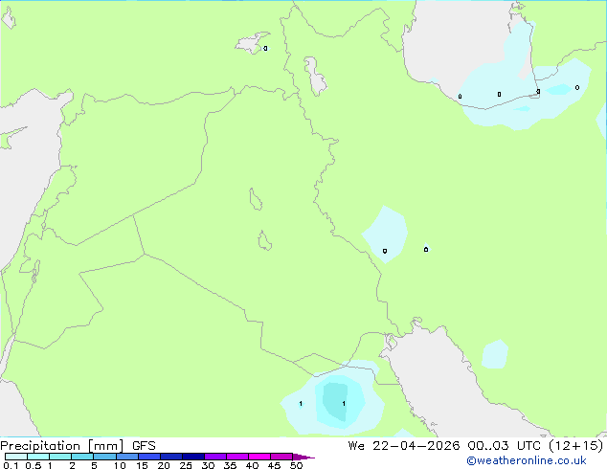
Task: Click the weekday 'We' label
Action: pos(356,446)
